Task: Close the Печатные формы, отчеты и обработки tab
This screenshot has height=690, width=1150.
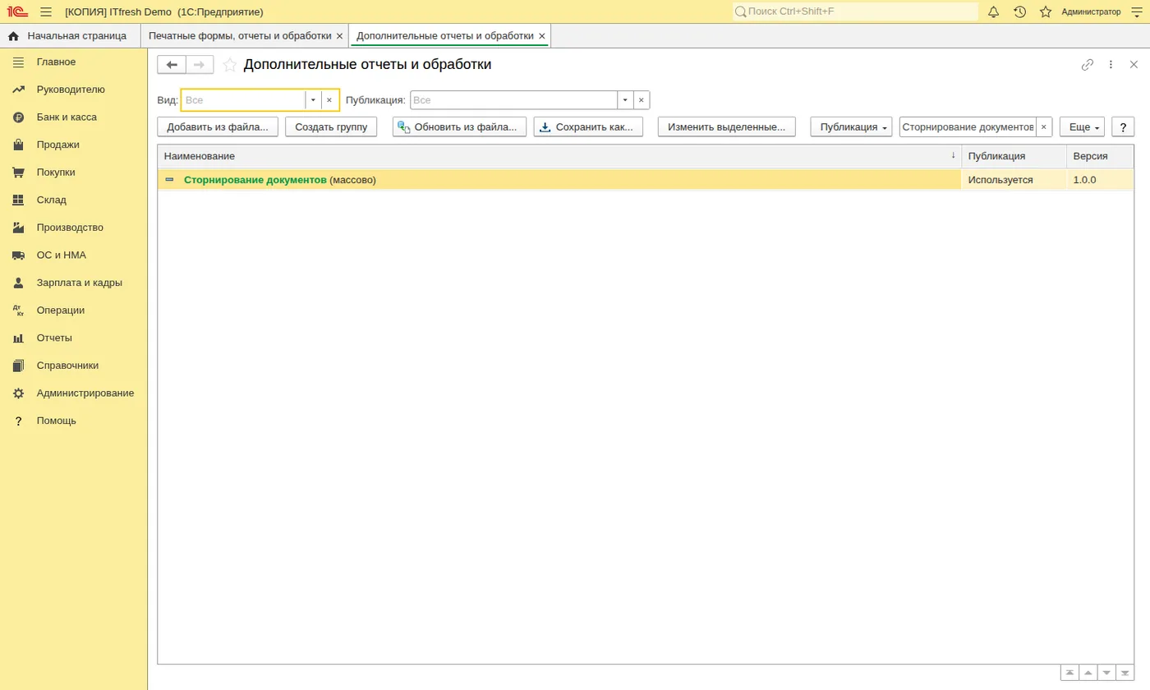Action: [339, 36]
